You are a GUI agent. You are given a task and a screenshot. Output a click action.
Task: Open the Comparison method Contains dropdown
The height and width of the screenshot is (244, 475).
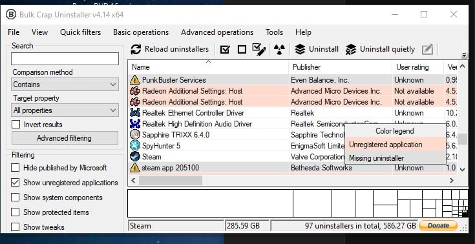pyautogui.click(x=65, y=85)
